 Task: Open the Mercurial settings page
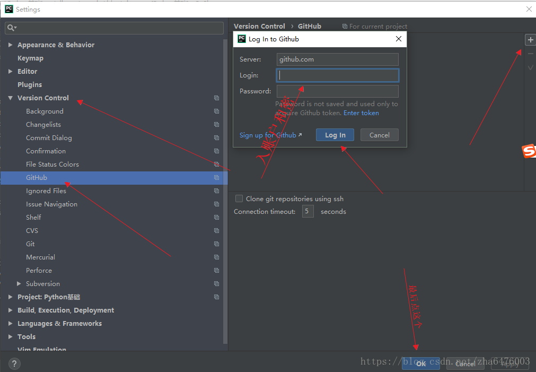click(40, 257)
